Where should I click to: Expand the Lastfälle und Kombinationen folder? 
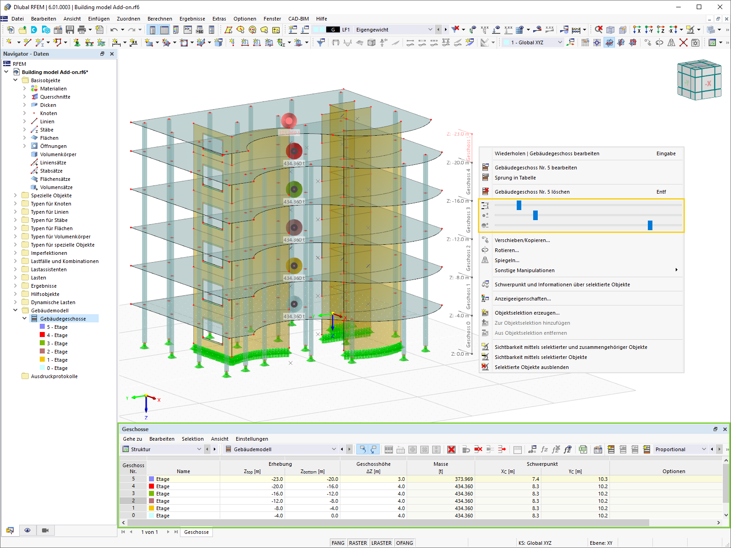point(16,261)
